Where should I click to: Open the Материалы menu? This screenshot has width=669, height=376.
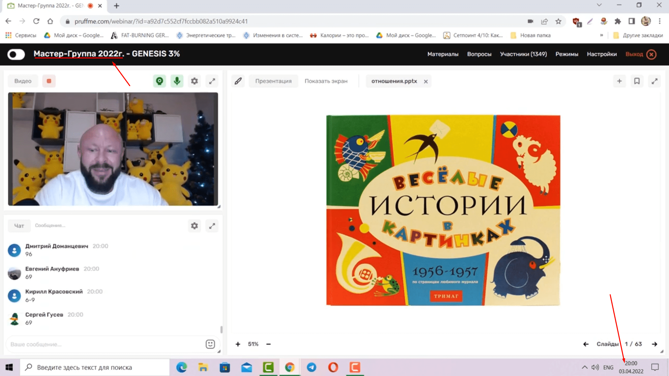[x=442, y=54]
